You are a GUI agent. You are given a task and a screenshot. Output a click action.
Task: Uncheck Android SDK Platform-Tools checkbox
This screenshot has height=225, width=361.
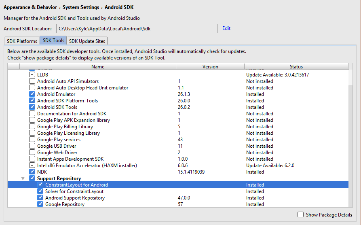32,100
